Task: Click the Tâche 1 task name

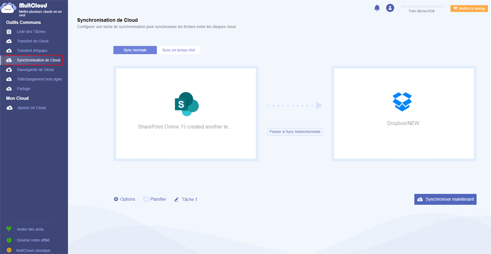Action: (x=190, y=199)
